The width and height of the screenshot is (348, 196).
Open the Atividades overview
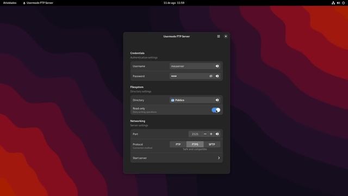10,3
